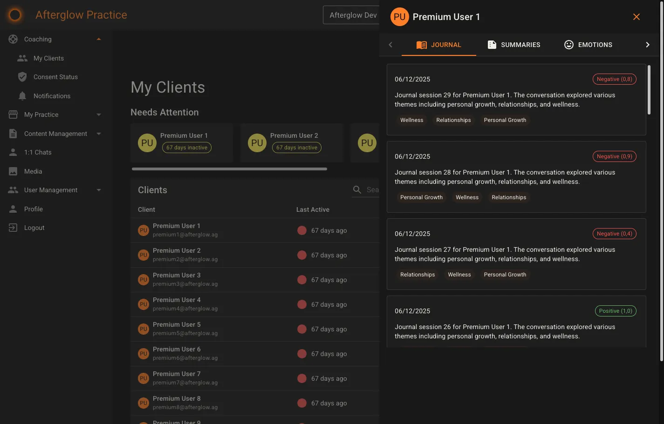Expand the User Management section
The height and width of the screenshot is (424, 664).
point(98,190)
